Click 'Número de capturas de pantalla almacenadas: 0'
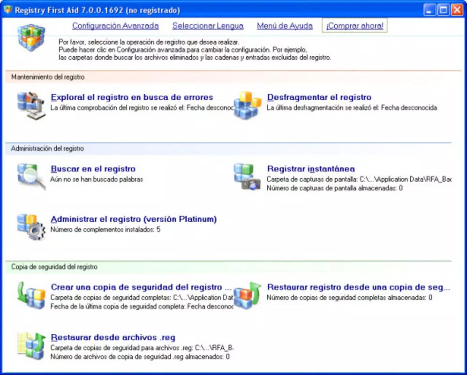 335,188
